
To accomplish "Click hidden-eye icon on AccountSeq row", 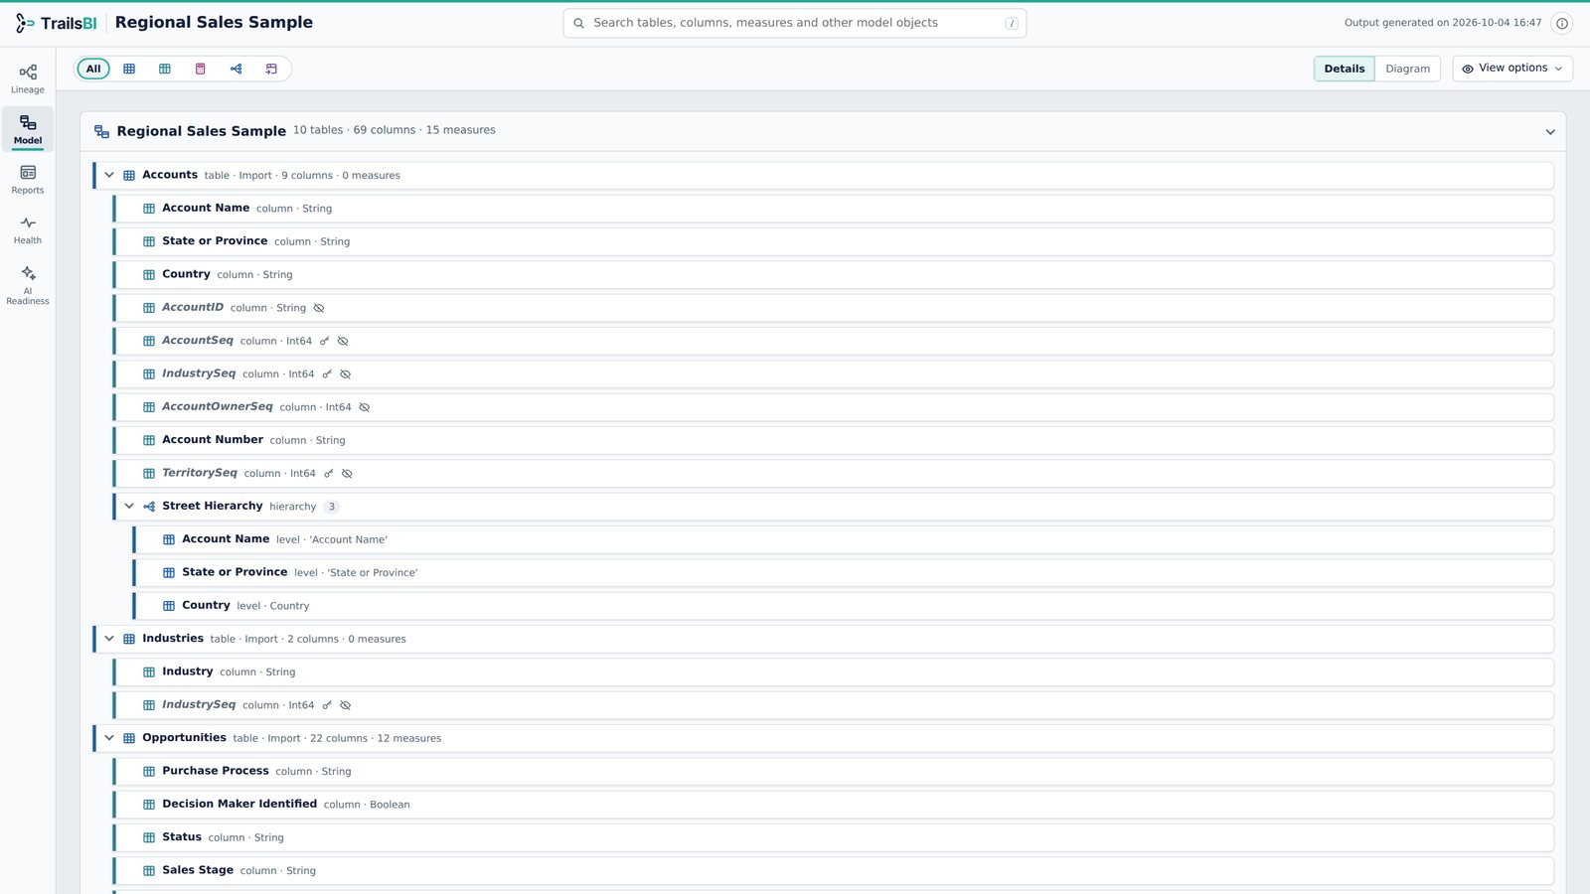I will click(x=343, y=341).
